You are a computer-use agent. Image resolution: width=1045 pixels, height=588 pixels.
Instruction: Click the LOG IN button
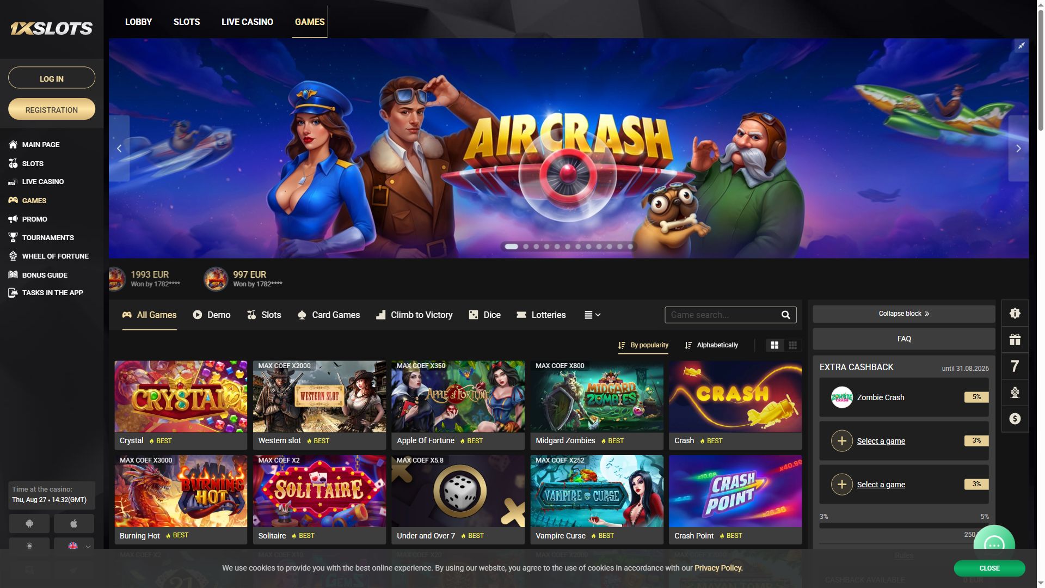tap(52, 78)
